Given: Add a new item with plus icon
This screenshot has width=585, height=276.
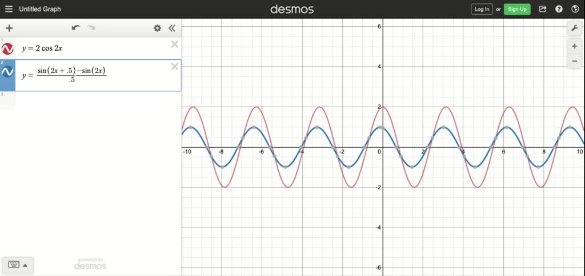Looking at the screenshot, I should click(9, 28).
